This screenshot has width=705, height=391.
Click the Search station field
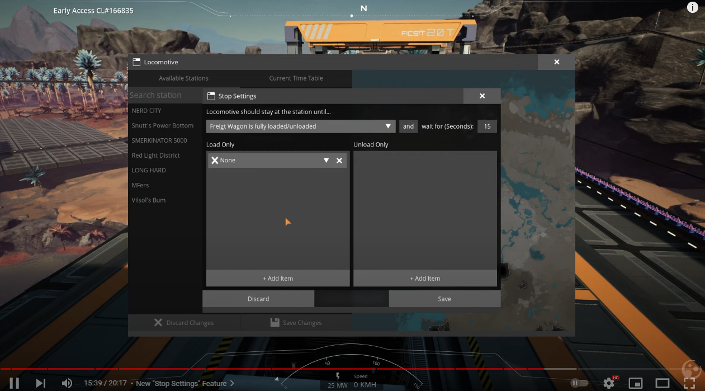(165, 95)
